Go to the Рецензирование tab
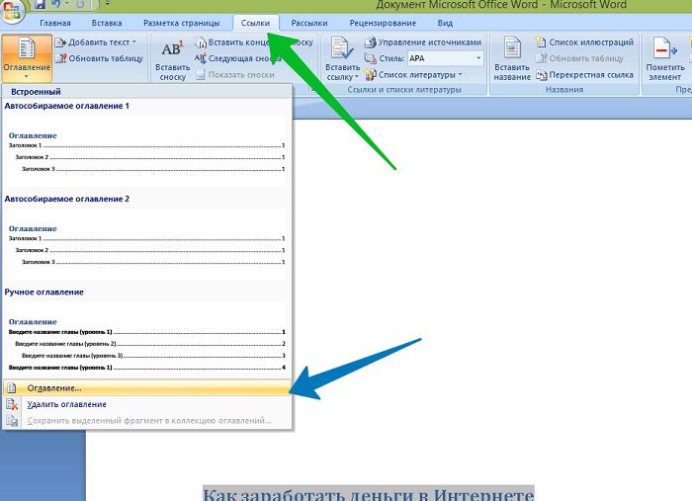Viewport: 692px width, 501px height. pos(383,23)
